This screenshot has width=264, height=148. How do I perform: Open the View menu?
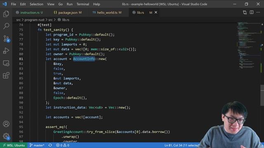pyautogui.click(x=50, y=4)
